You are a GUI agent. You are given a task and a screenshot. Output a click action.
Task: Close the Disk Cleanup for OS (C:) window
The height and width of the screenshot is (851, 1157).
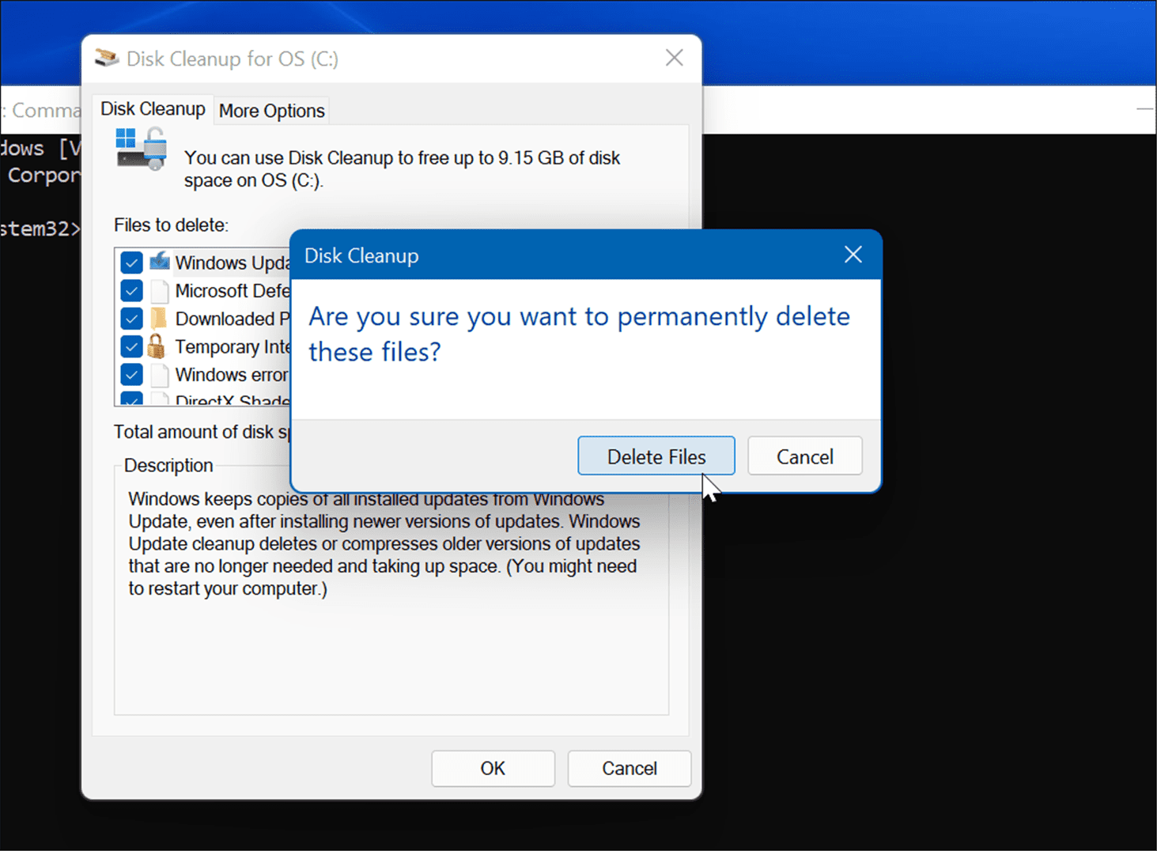[x=674, y=58]
